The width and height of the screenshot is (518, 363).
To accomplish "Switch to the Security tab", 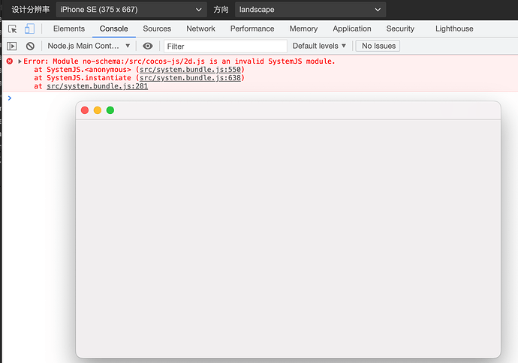I will point(400,28).
